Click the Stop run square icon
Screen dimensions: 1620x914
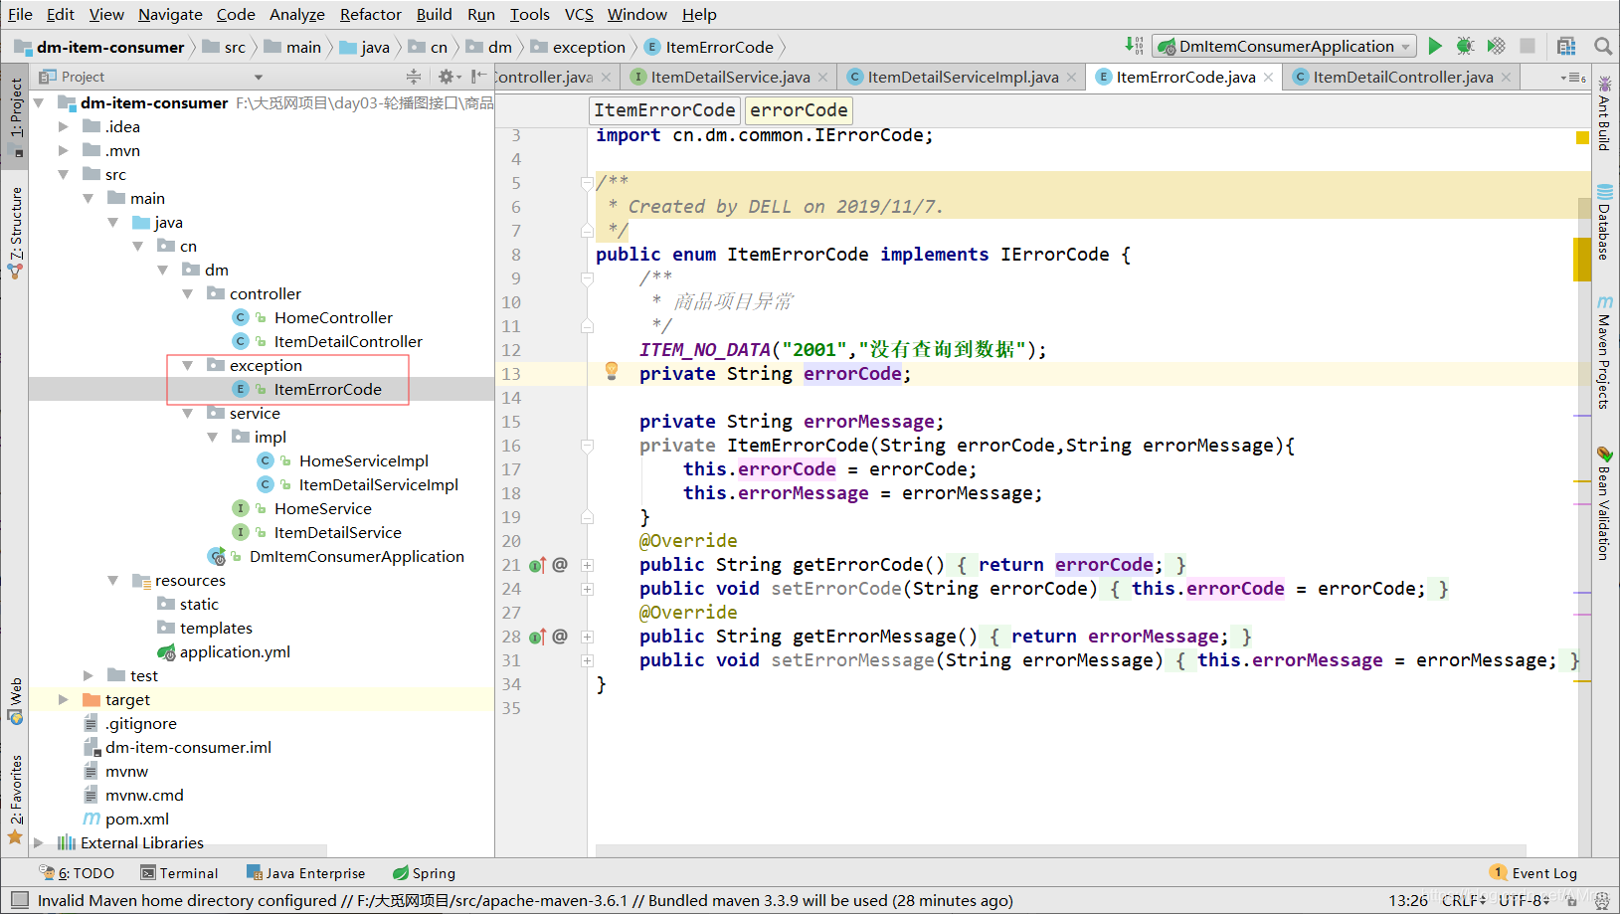coord(1528,46)
